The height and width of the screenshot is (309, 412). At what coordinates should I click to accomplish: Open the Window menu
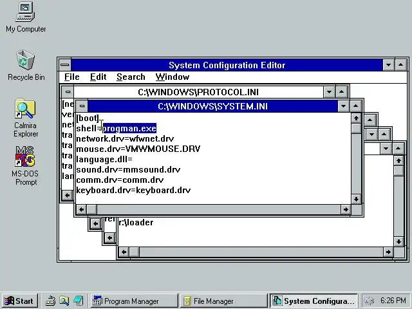(173, 77)
